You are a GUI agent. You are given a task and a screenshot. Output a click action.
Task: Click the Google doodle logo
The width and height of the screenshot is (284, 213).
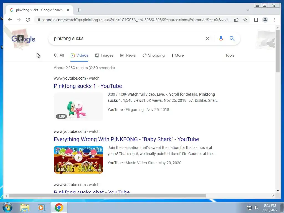coord(23,39)
